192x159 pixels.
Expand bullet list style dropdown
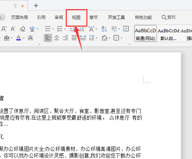click(x=53, y=29)
